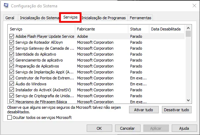Confirm with the OK button
Image resolution: width=200 pixels, height=135 pixels.
coord(99,128)
